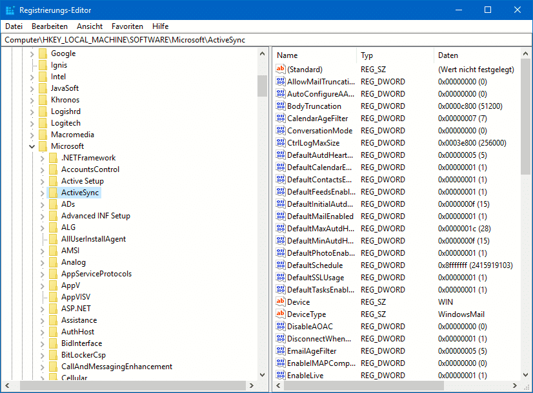
Task: Select the BodyTruncation value icon
Action: pyautogui.click(x=281, y=106)
